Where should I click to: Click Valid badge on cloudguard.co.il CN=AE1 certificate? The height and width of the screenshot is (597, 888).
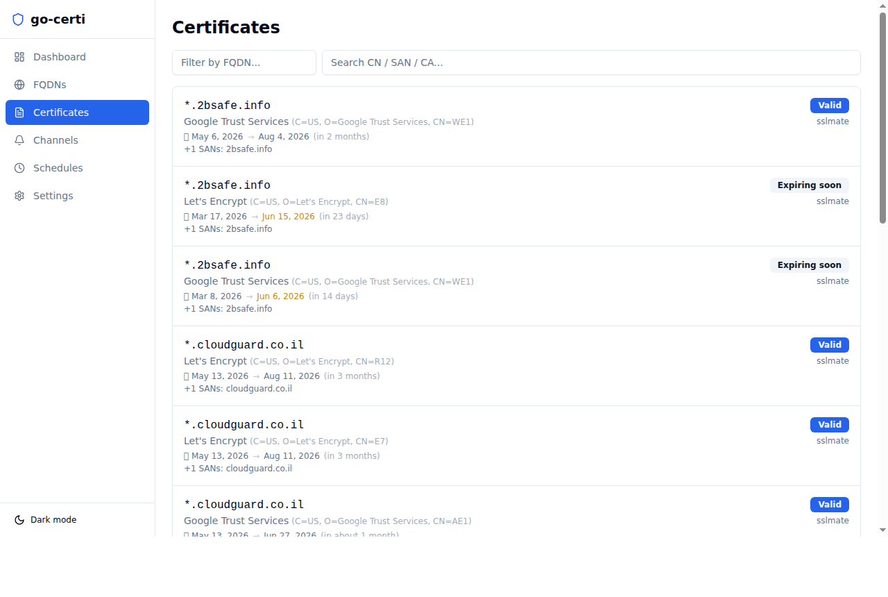pyautogui.click(x=830, y=505)
